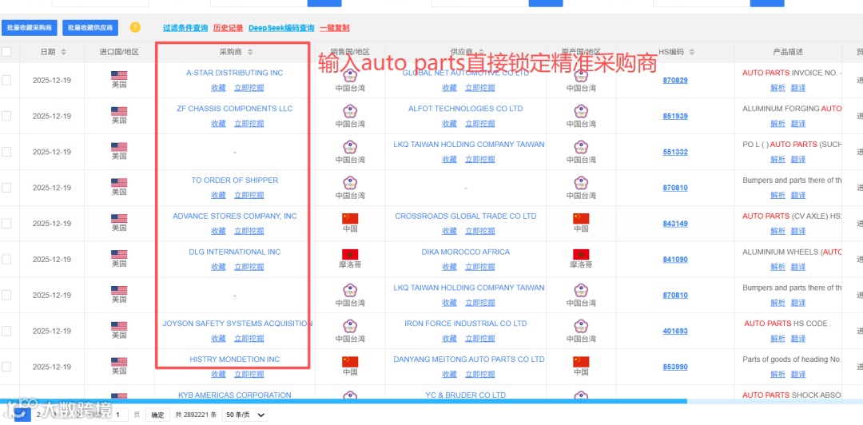
Task: Open DANYANG MEITONG AUTO PARTS supplier link
Action: pos(469,359)
